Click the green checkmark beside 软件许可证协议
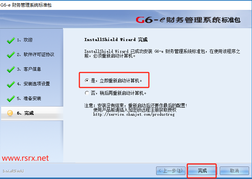This screenshot has width=252, height=179. [x=11, y=55]
